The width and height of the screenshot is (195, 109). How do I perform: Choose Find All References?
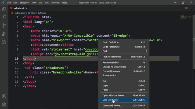[124, 57]
